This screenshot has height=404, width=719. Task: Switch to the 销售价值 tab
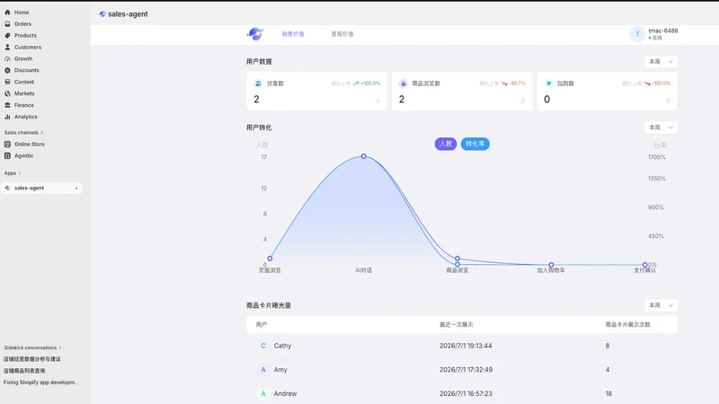pos(293,34)
